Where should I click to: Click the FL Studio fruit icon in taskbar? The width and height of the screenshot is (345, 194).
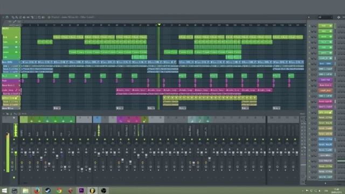click(92, 190)
